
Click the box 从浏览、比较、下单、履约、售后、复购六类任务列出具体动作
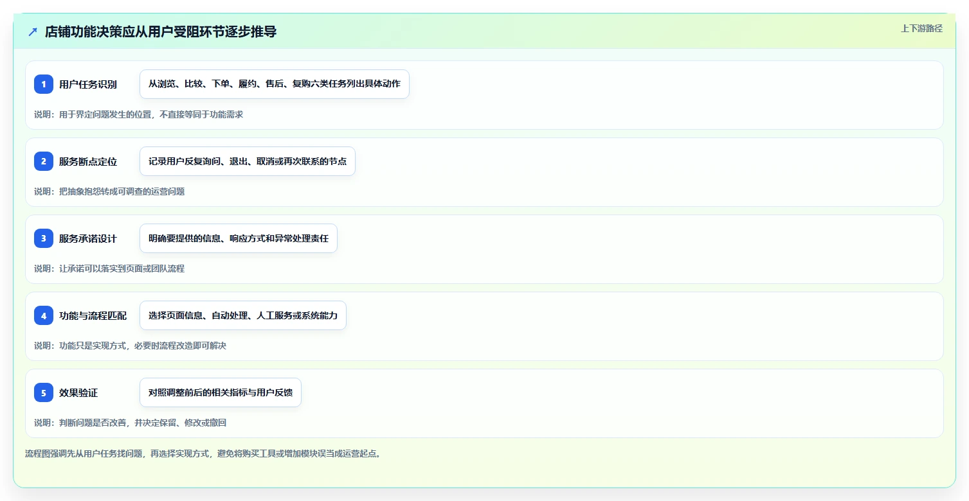click(275, 84)
